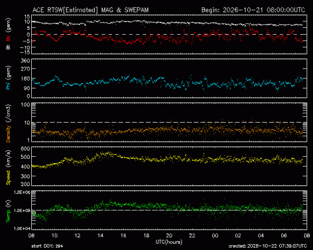Click the 'created: 2026-10-22 07:39:07UTC' footer

pyautogui.click(x=267, y=246)
